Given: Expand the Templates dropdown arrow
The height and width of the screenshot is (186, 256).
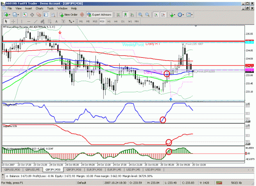Looking at the screenshot, I should click(x=192, y=15).
